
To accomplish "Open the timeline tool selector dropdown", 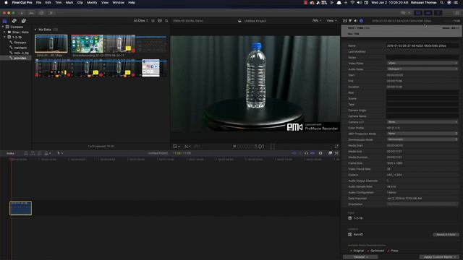I will coord(60,153).
